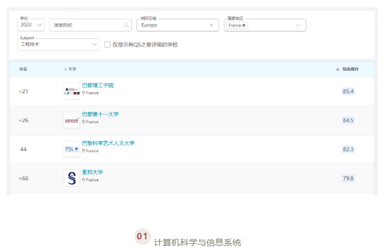Screen dimensions: 388x250
Task: Click the location pin under 巴黎理工学院
Action: pos(84,93)
